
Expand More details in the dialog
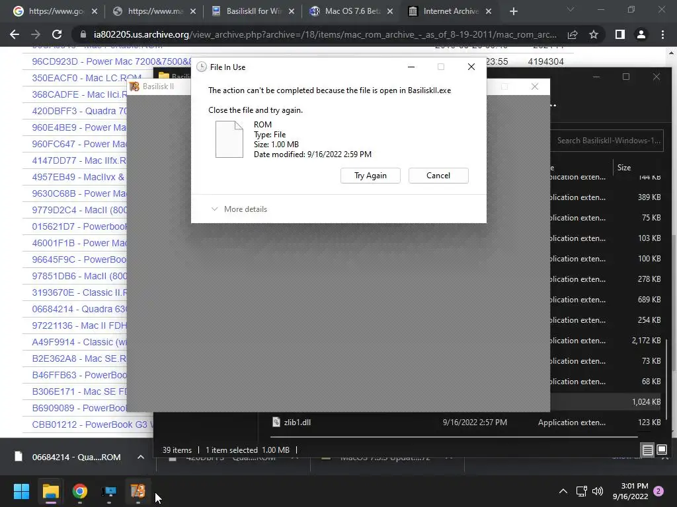239,209
